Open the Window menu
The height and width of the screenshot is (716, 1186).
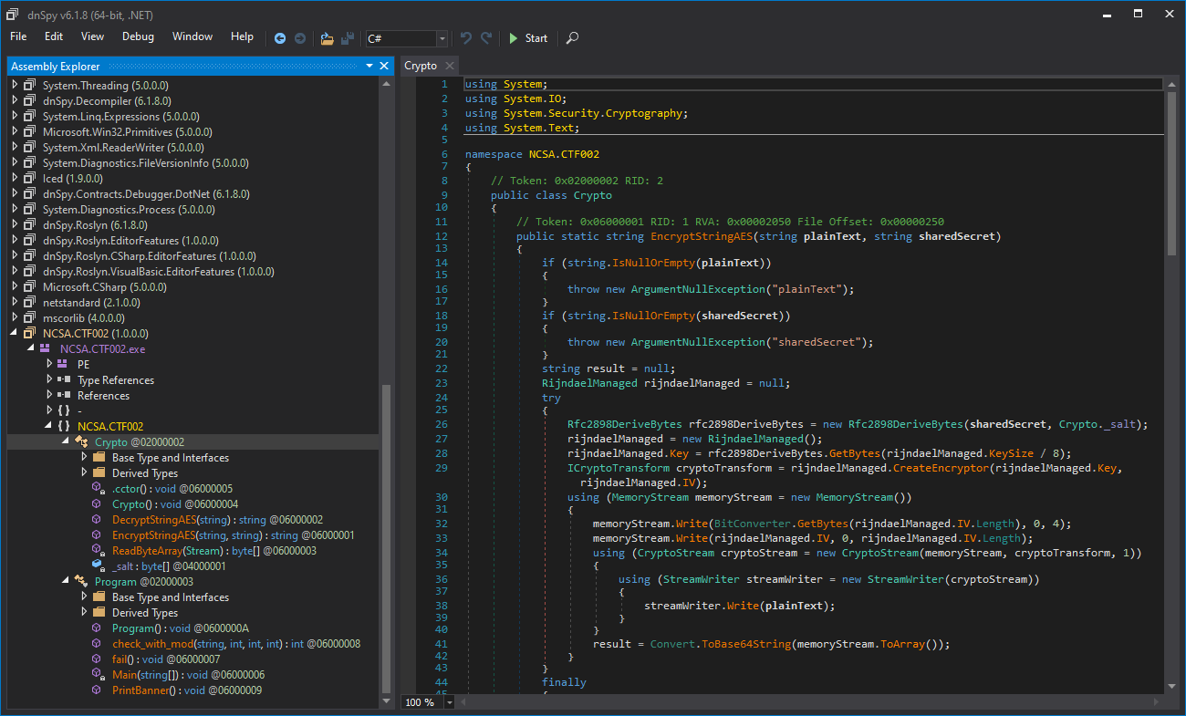click(192, 36)
